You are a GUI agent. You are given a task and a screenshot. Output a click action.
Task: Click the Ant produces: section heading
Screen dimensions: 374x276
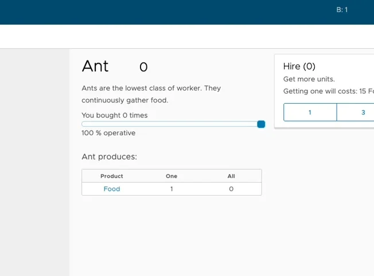point(110,156)
